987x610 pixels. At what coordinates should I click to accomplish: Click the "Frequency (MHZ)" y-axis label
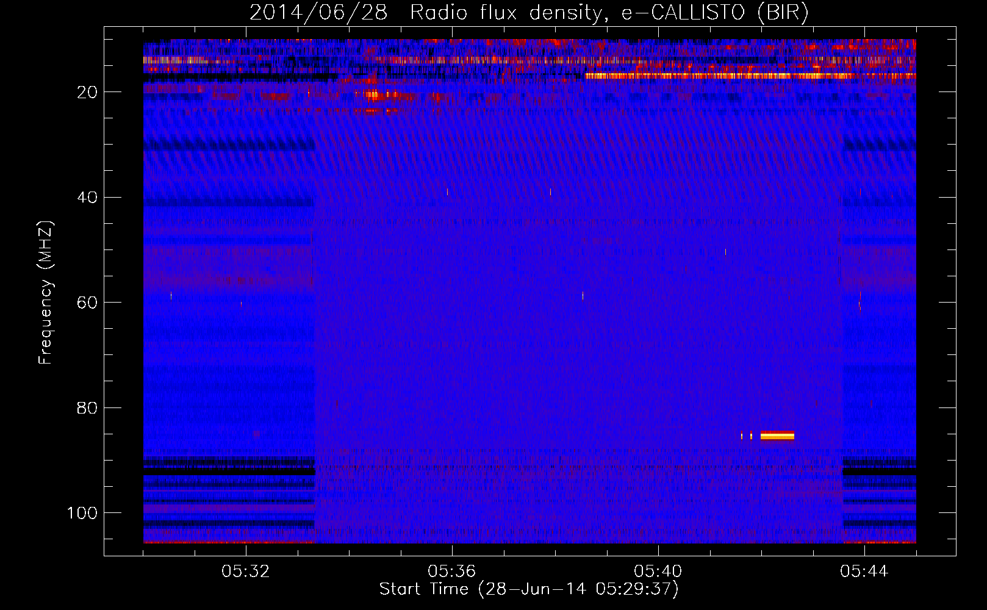[x=46, y=293]
